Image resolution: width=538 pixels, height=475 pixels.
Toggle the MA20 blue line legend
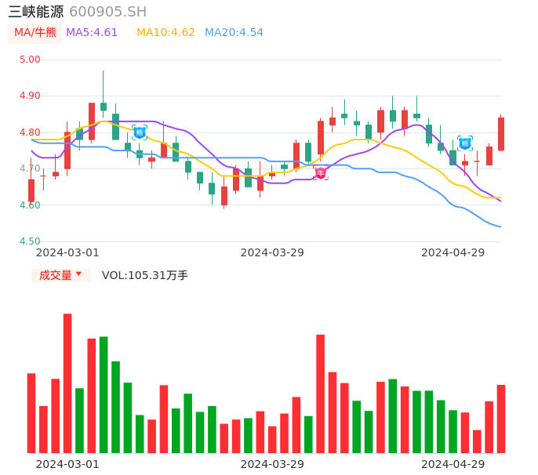[234, 33]
